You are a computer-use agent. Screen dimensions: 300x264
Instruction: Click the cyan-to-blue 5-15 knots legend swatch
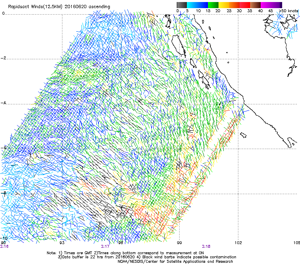click(x=197, y=5)
